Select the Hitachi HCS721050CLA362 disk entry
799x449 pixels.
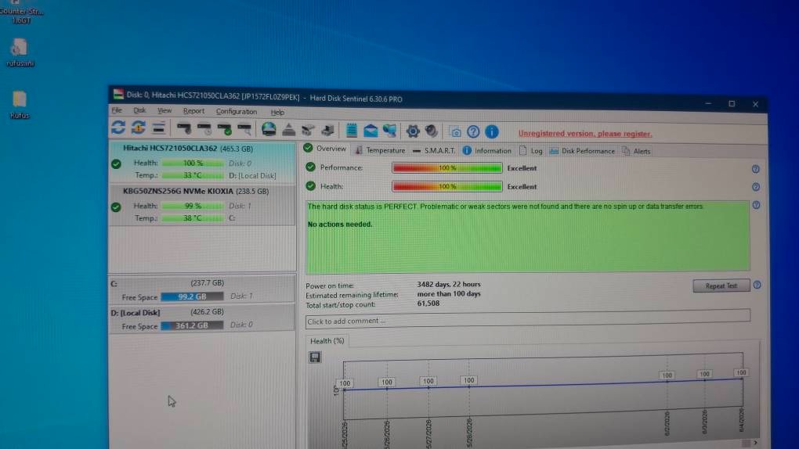(x=202, y=162)
